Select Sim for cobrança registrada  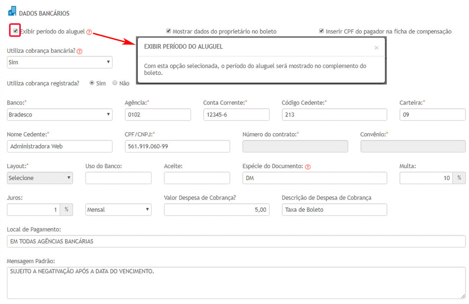tap(92, 83)
